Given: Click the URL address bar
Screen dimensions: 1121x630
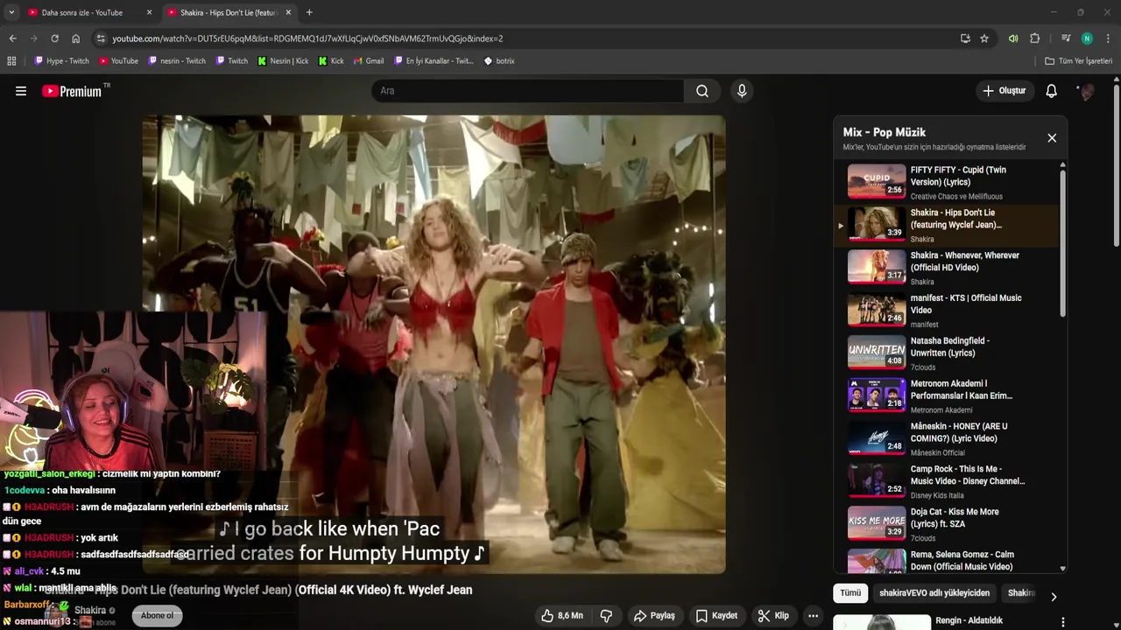Looking at the screenshot, I should click(525, 38).
